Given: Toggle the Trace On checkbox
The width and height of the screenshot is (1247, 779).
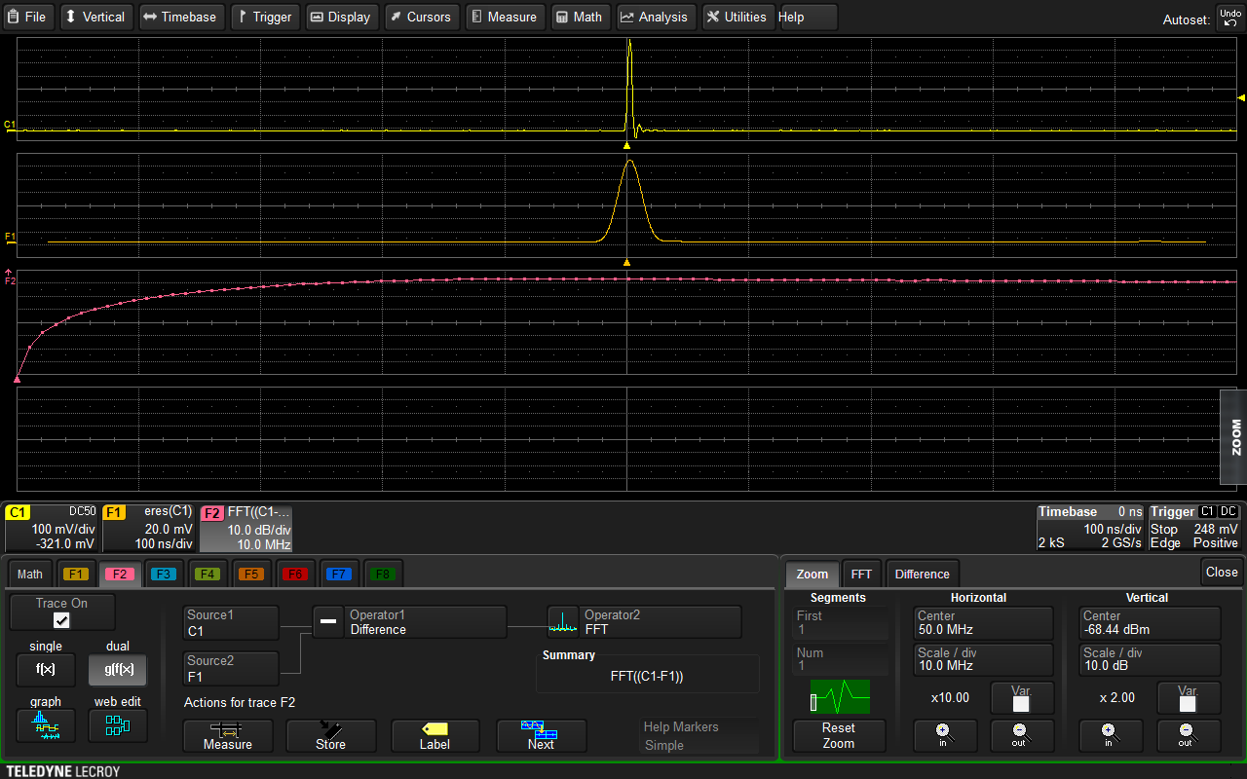Looking at the screenshot, I should tap(61, 620).
